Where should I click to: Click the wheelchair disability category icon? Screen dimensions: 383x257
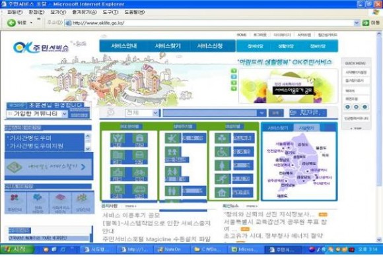pos(223,152)
